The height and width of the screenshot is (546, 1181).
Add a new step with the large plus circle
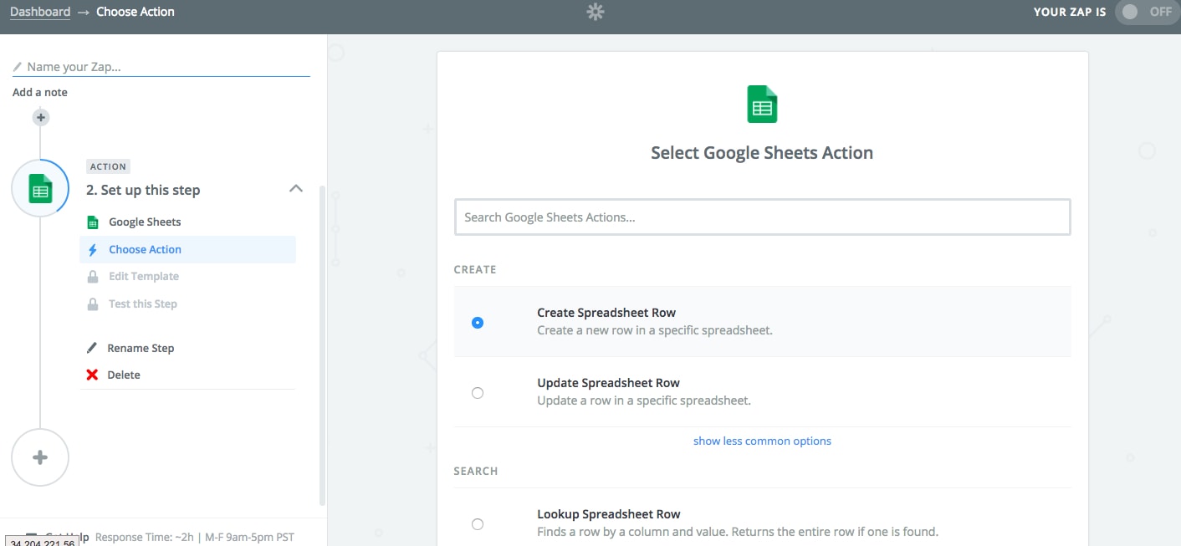pos(40,457)
